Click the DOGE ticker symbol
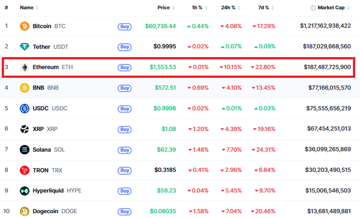Screen dimensions: 360x218 coord(69,211)
